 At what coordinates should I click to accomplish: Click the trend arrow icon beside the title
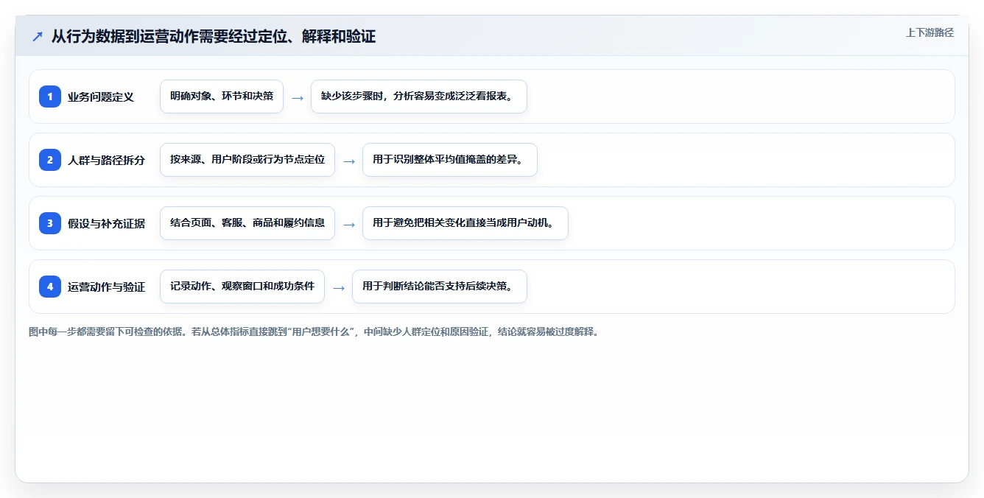pyautogui.click(x=37, y=37)
